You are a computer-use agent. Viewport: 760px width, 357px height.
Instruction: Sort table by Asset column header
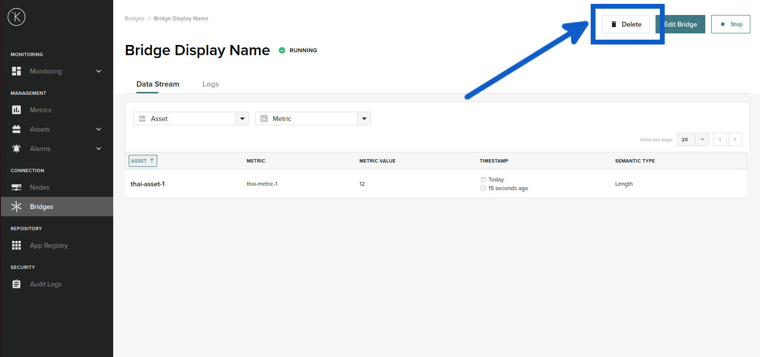tap(143, 161)
